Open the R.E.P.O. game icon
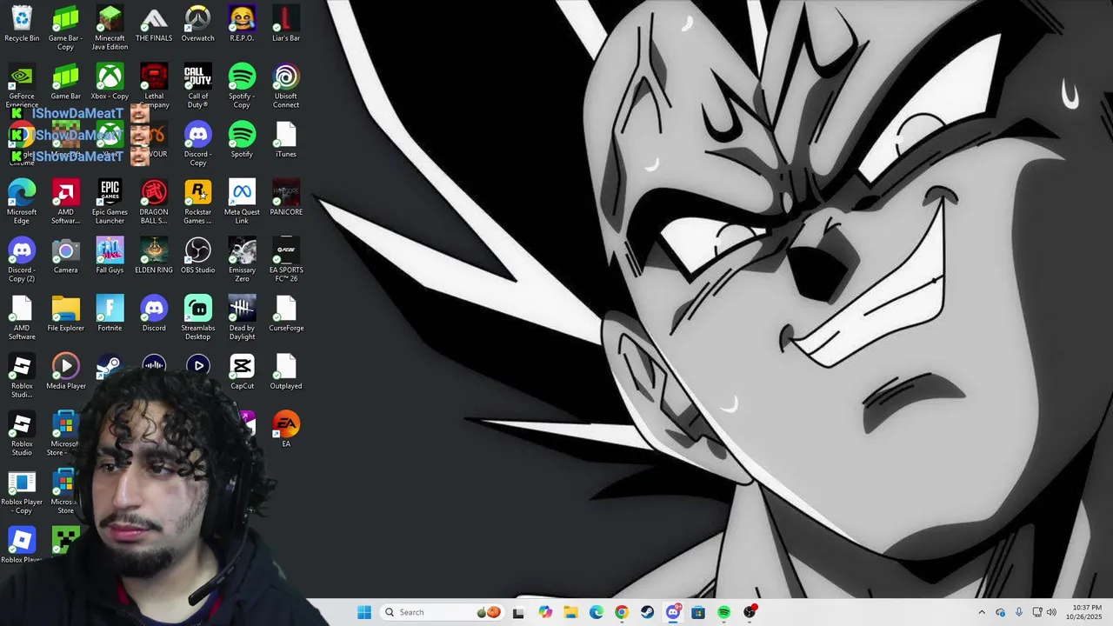This screenshot has height=626, width=1113. (242, 24)
